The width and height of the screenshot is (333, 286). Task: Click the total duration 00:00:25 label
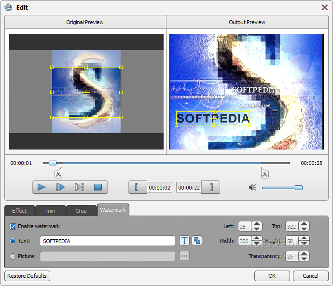click(x=312, y=163)
